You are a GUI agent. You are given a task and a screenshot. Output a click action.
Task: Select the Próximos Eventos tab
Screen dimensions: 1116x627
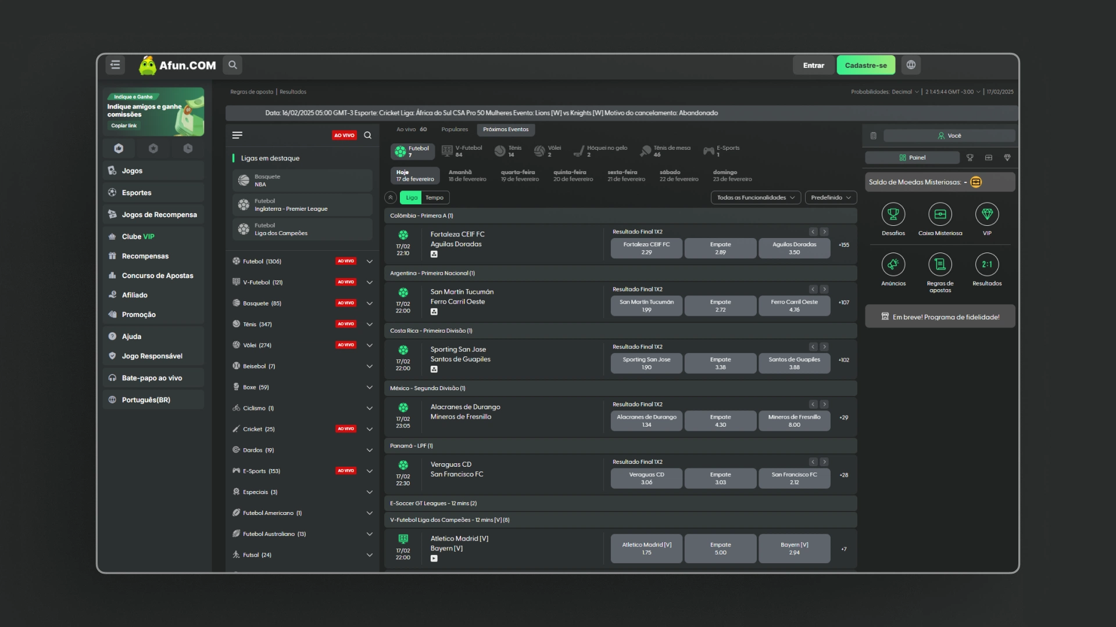(506, 129)
